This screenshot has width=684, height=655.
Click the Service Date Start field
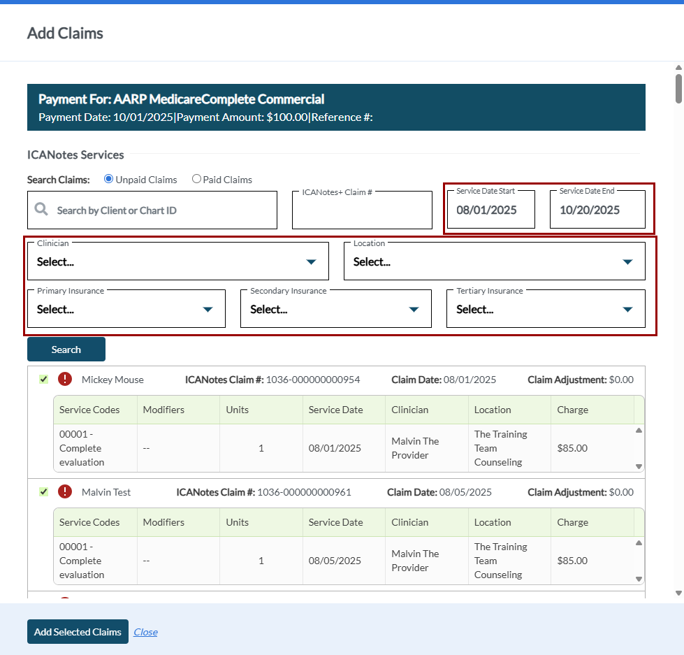coord(490,210)
